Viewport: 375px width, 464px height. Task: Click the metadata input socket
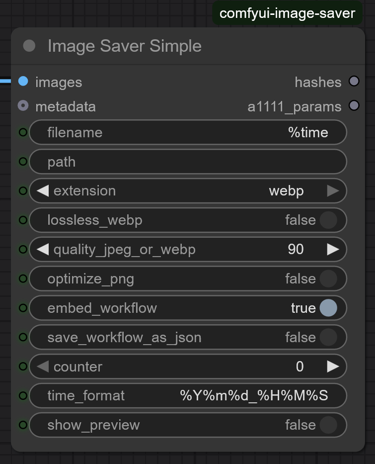click(23, 106)
